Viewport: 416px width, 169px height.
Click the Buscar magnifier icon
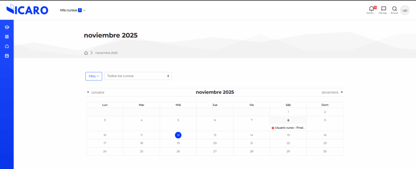[x=394, y=9]
